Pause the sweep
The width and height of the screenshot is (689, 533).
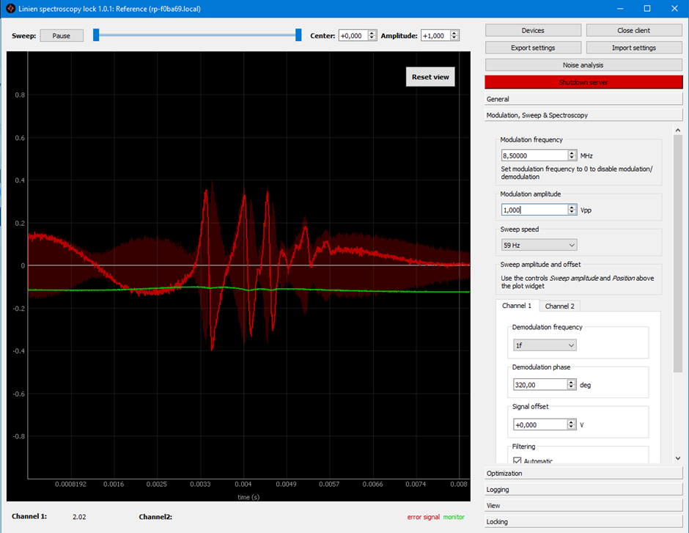coord(61,34)
